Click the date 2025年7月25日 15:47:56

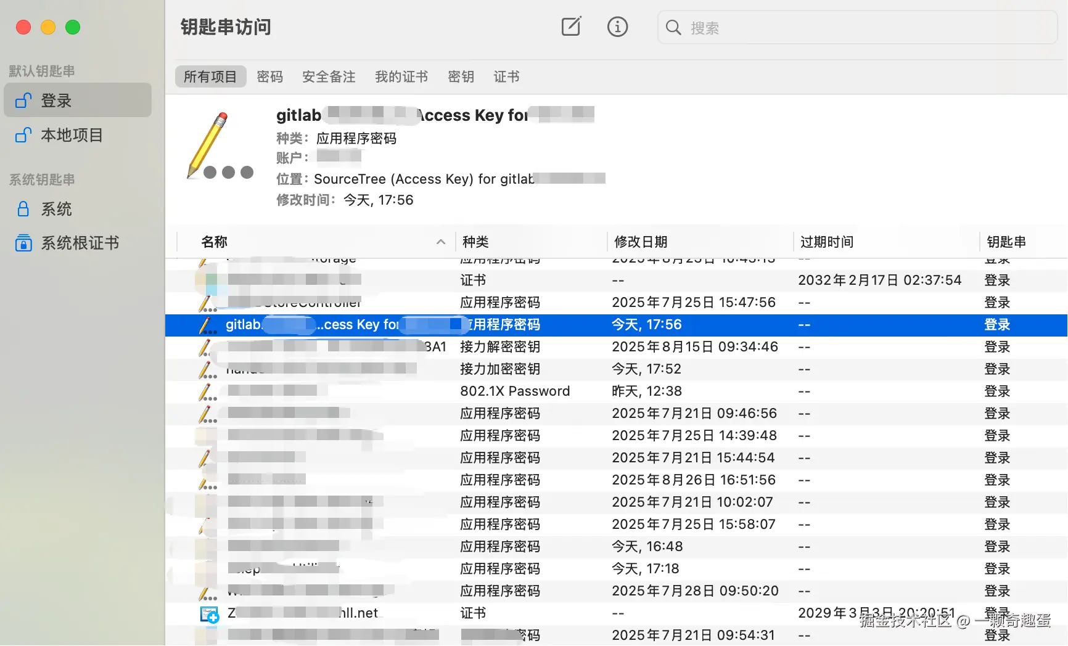(x=694, y=303)
